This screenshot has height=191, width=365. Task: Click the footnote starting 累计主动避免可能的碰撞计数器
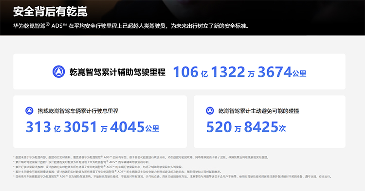click(118, 172)
